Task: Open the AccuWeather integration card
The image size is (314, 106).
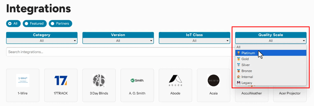Action: (252, 94)
